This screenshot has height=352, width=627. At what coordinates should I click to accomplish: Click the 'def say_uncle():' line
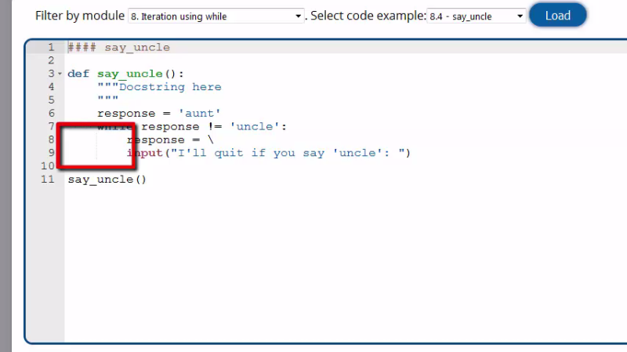point(125,74)
